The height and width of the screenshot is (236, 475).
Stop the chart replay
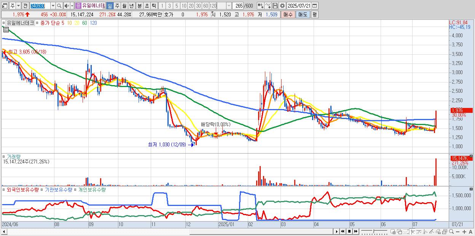tap(349, 231)
